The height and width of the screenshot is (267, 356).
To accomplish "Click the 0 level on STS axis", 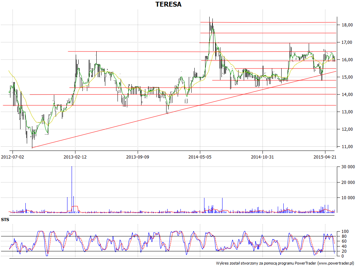I will tap(343, 256).
